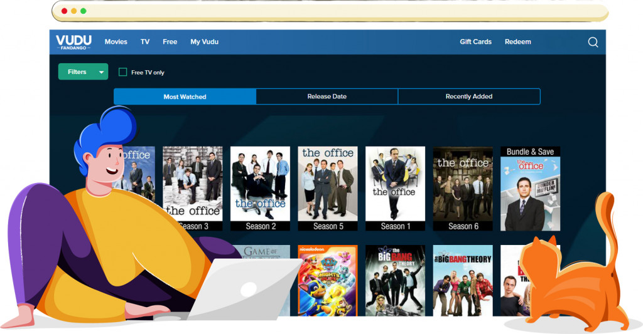Open the Game of Thrones poster
643x334 pixels.
point(262,251)
